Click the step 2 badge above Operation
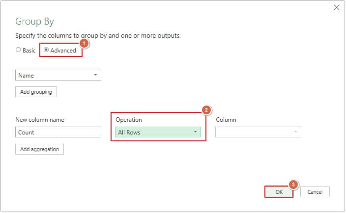The height and width of the screenshot is (213, 346). 207,109
